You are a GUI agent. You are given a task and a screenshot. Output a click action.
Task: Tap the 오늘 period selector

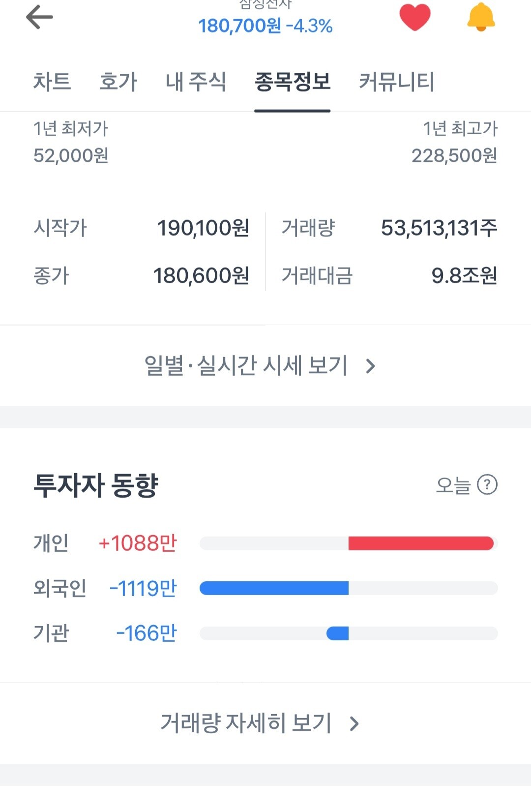(x=453, y=485)
